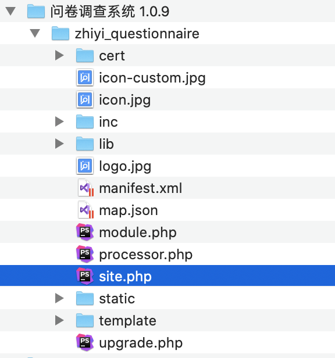
Task: Click the manifest.xml file icon
Action: [85, 188]
